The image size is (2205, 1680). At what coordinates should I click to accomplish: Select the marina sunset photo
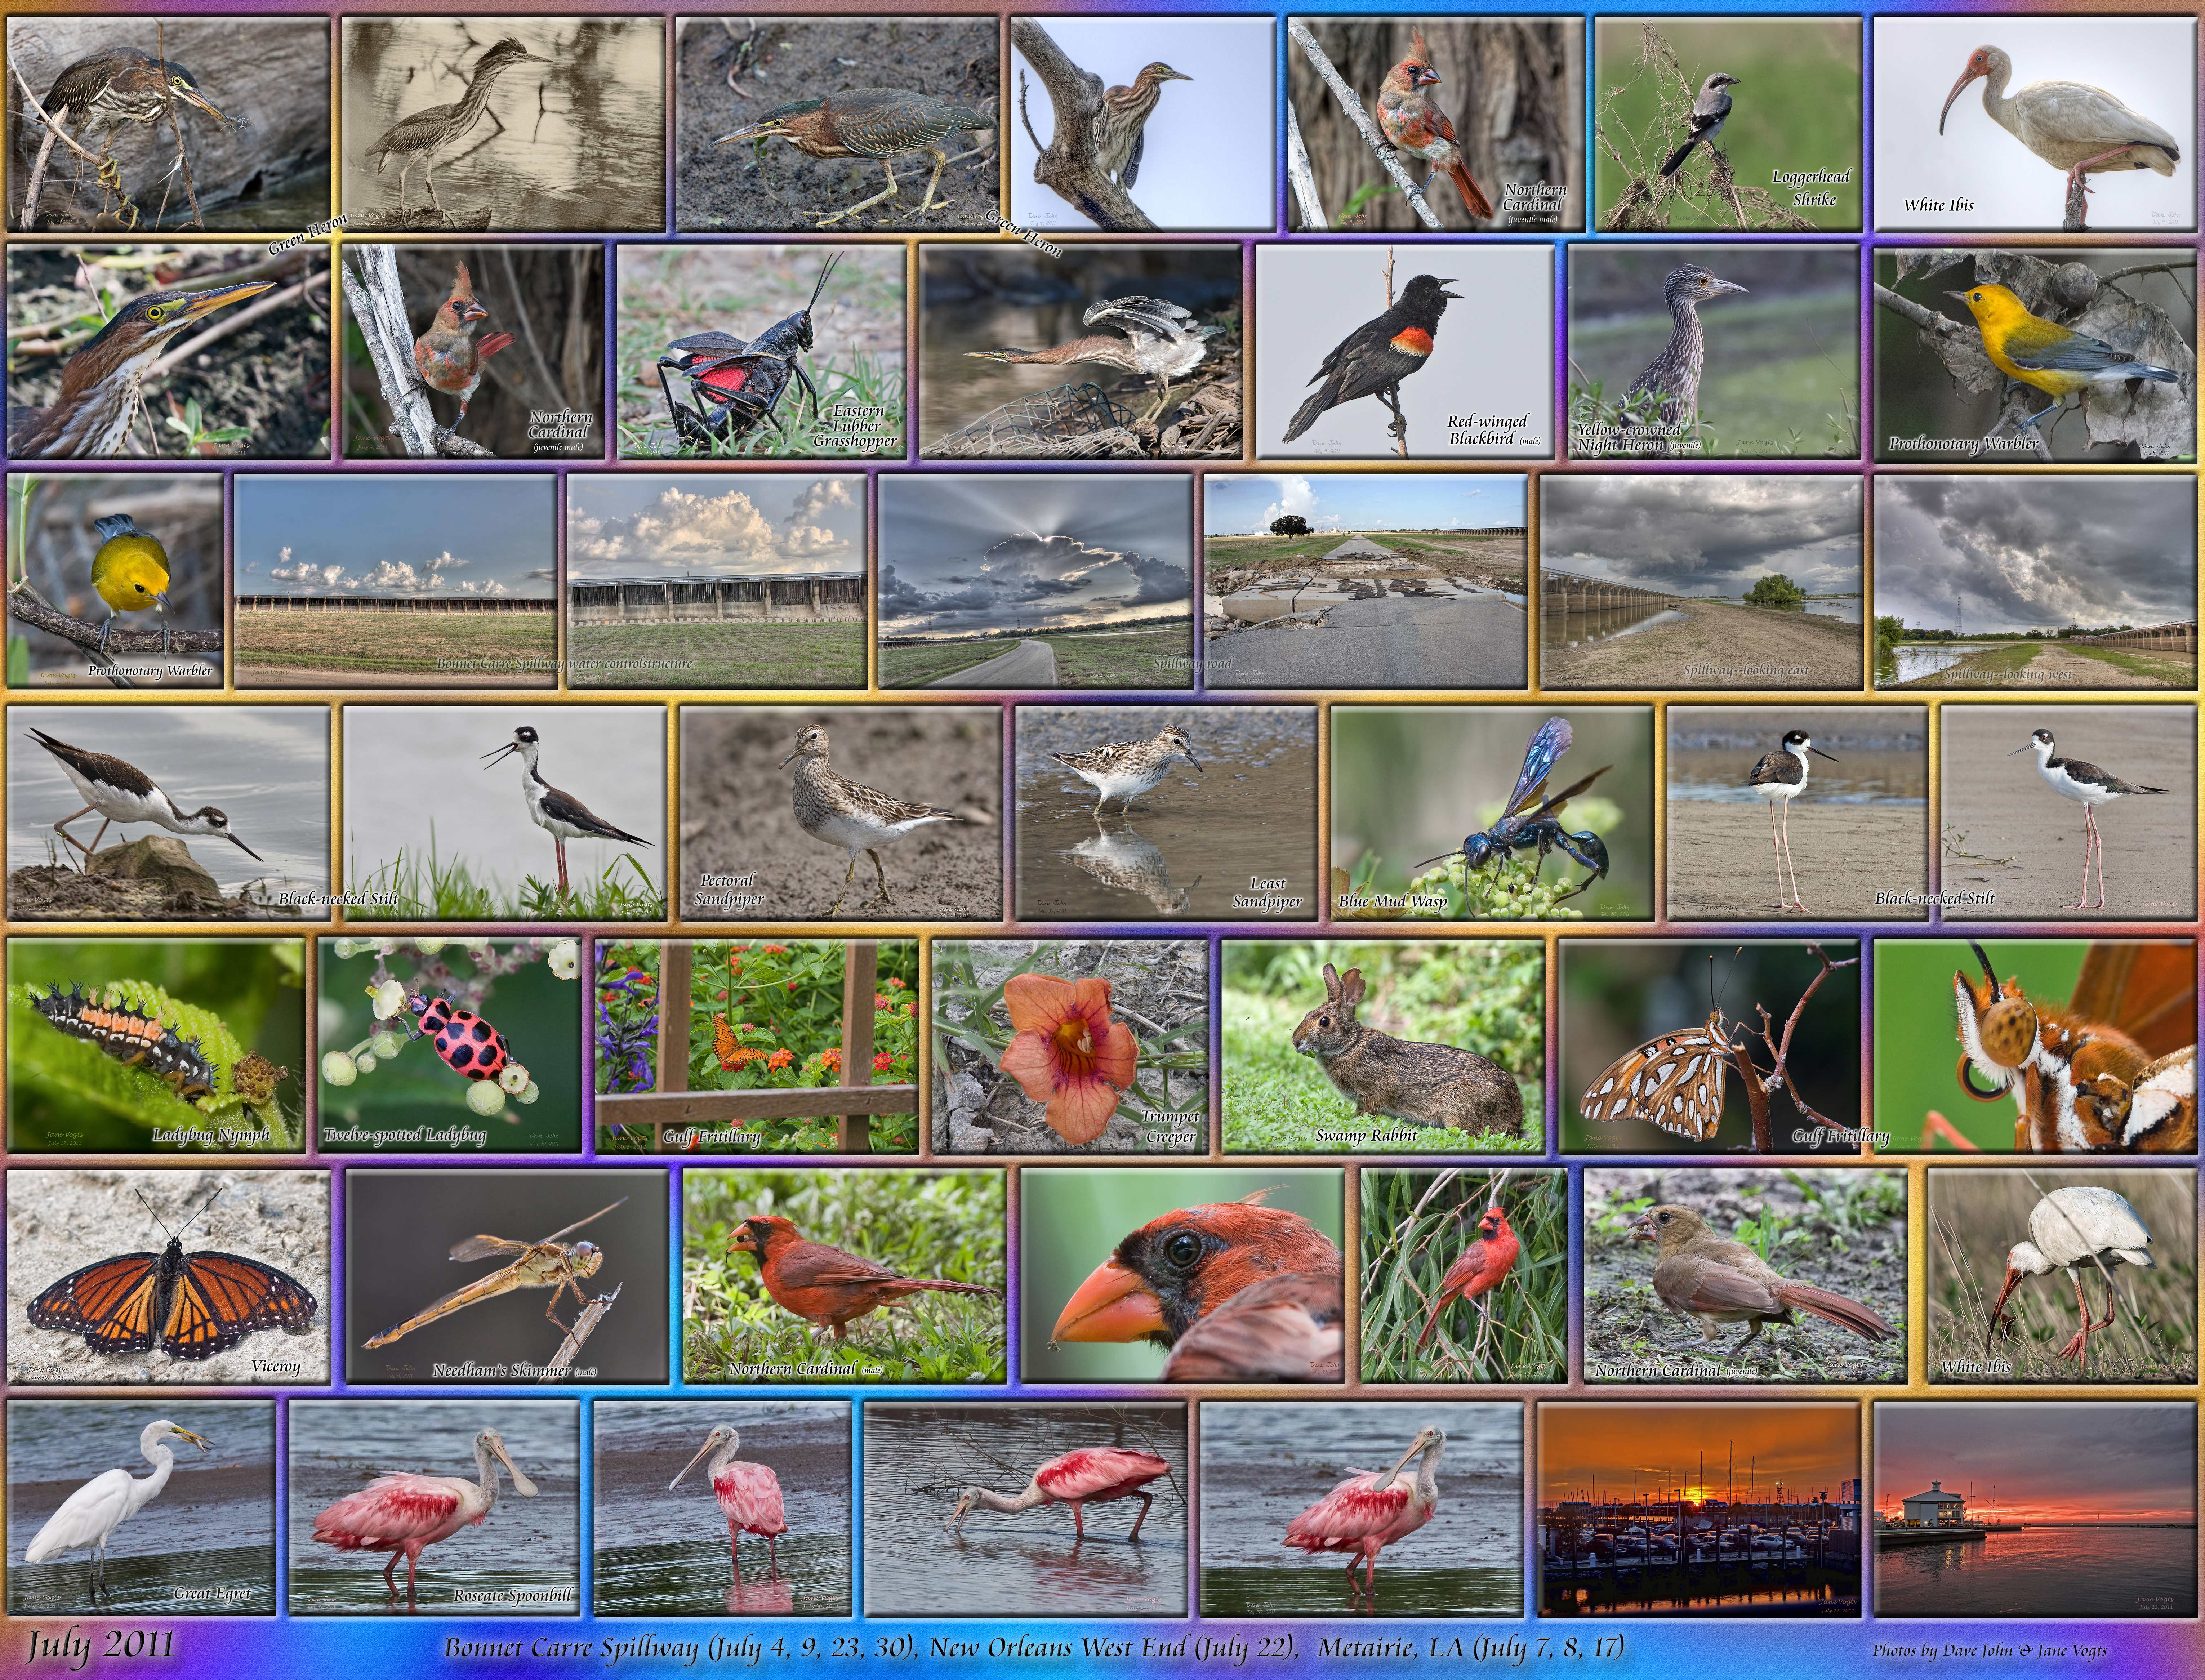pos(1698,1508)
